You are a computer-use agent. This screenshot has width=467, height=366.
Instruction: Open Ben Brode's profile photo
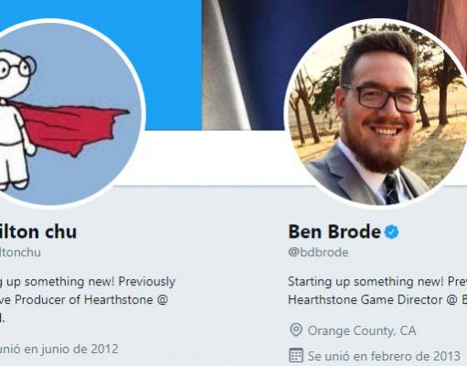point(377,113)
